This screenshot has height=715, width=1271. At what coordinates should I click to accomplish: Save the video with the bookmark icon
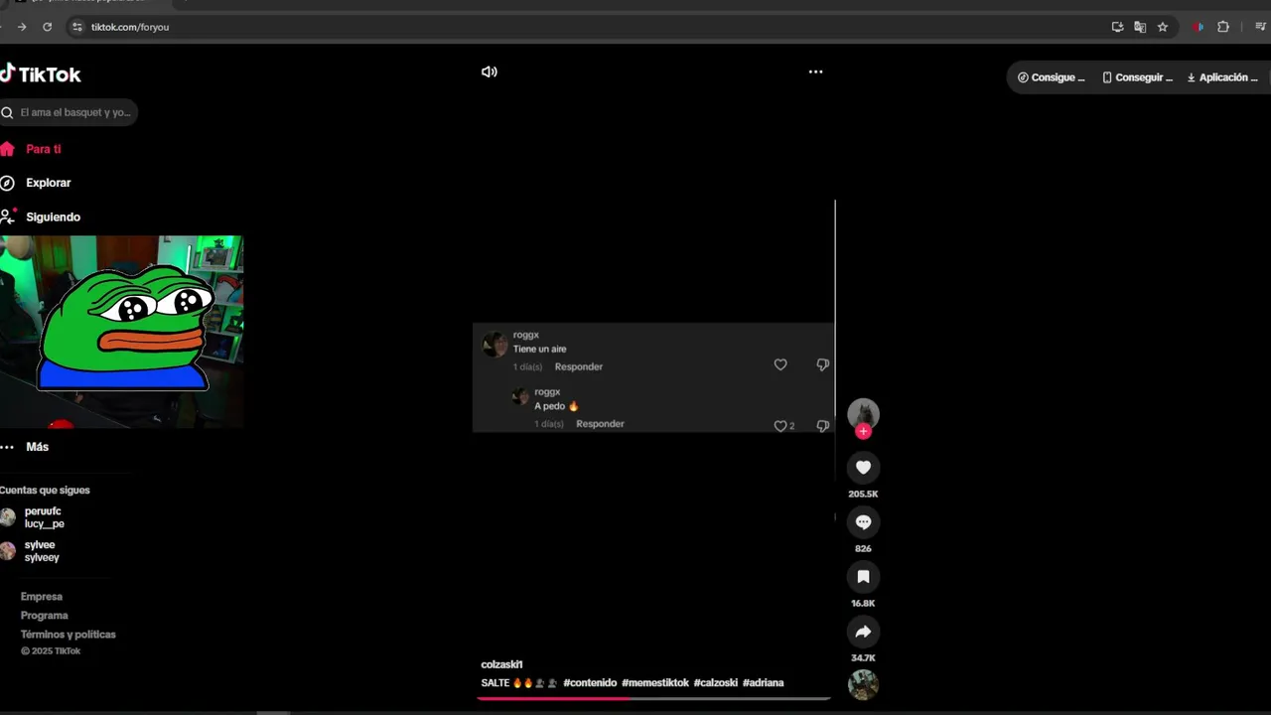(863, 577)
